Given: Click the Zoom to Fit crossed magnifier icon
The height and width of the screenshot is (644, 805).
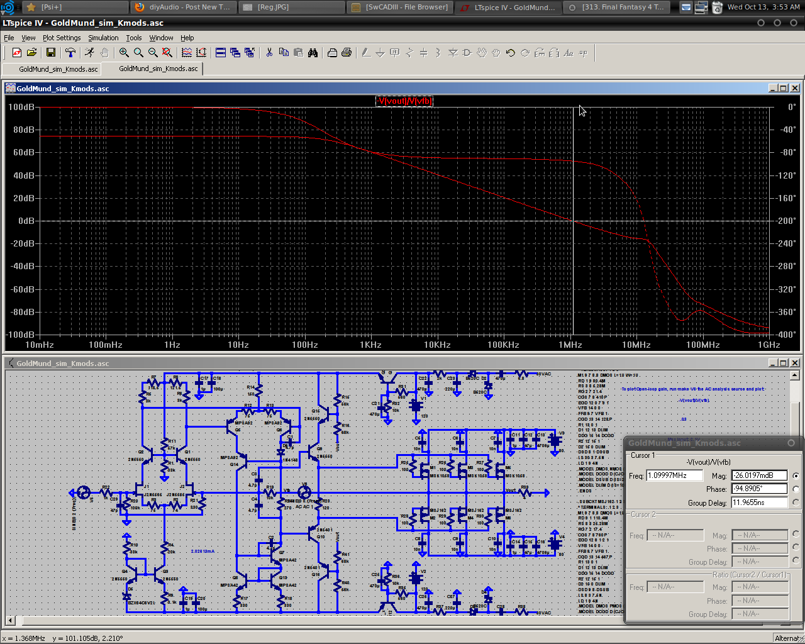Looking at the screenshot, I should [167, 53].
